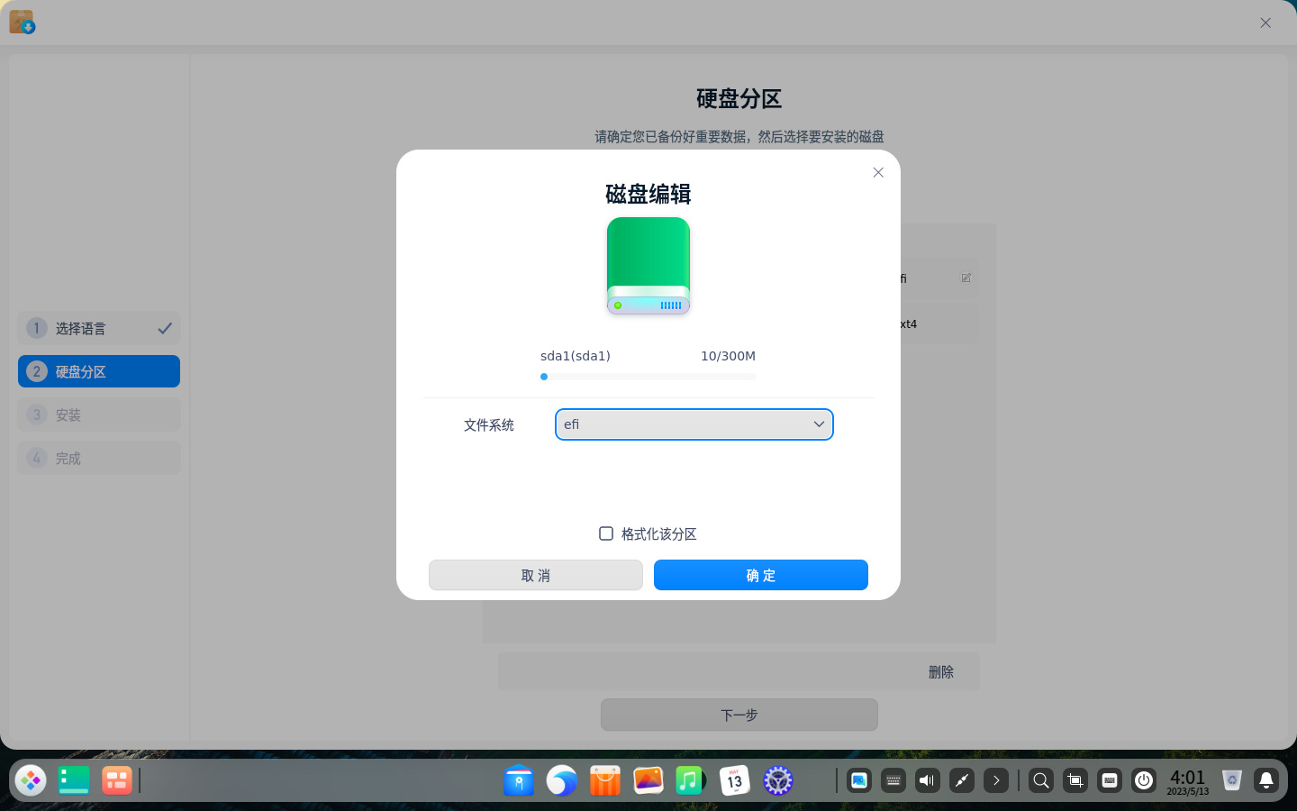1297x811 pixels.
Task: Click the search magnifier in the system tray
Action: tap(1040, 780)
